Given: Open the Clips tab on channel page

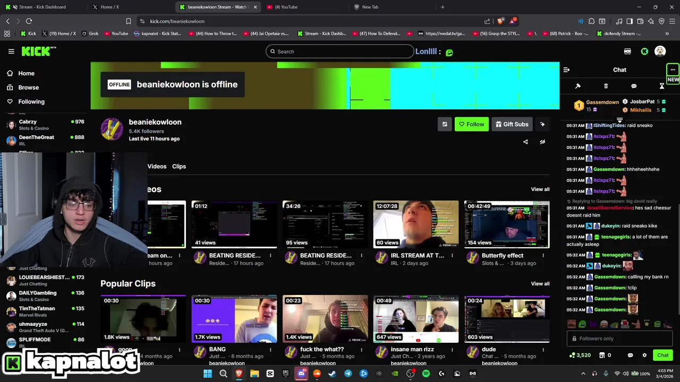Looking at the screenshot, I should pos(179,166).
